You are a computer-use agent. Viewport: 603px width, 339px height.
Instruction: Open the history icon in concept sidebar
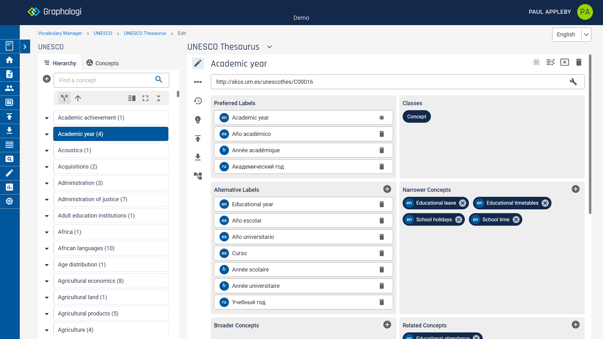click(x=198, y=101)
